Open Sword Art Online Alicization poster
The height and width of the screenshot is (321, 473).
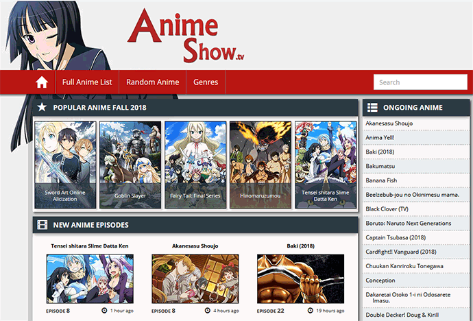click(65, 165)
